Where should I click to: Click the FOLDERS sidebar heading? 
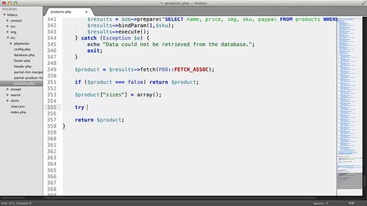click(10, 9)
